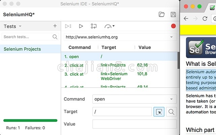
Task: Find target element with magnifier icon
Action: (x=171, y=112)
